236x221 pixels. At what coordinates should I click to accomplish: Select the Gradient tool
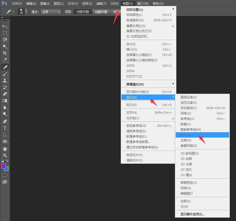5,101
